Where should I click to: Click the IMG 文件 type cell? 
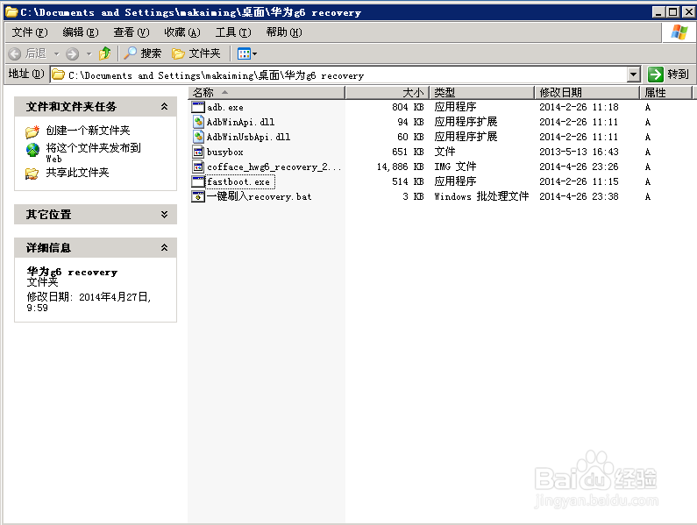click(x=455, y=167)
